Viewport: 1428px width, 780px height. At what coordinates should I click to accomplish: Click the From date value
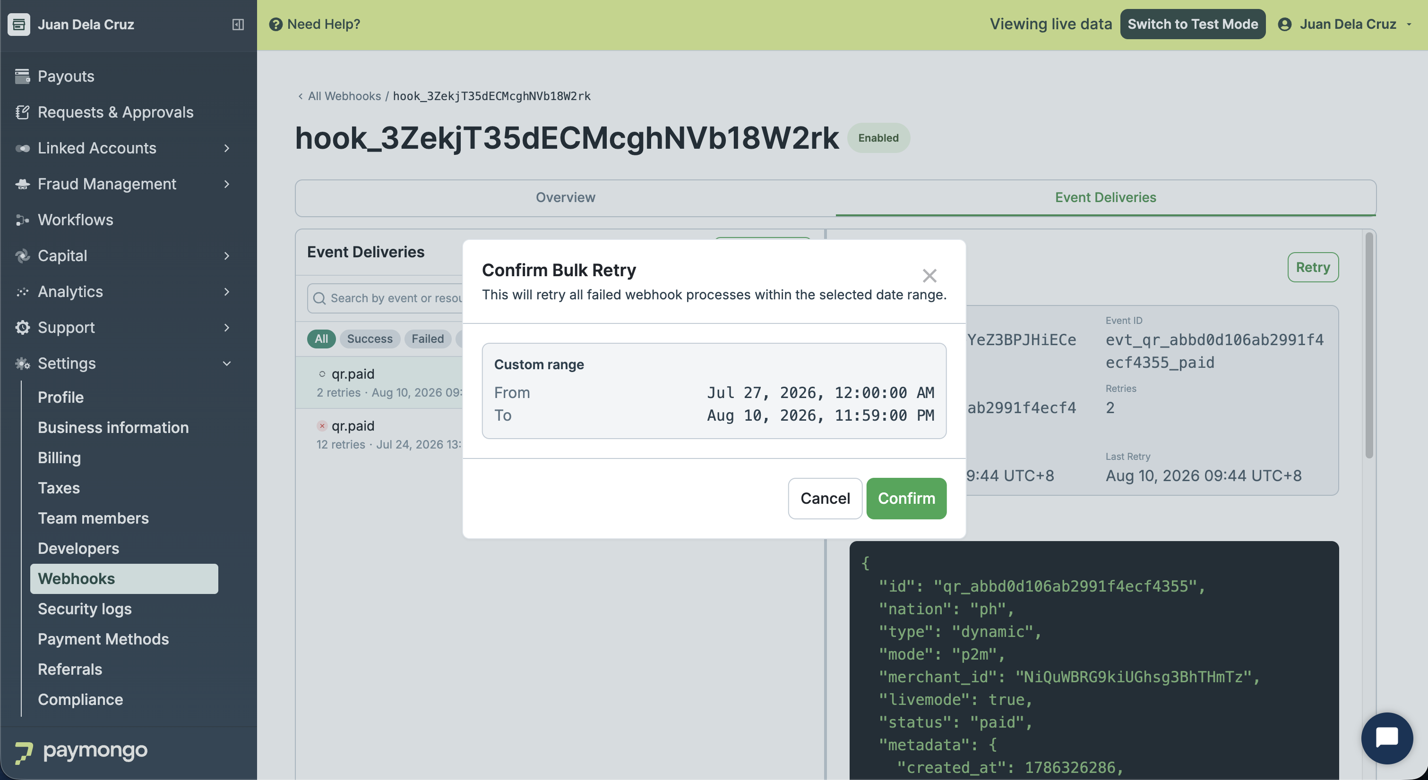click(820, 393)
